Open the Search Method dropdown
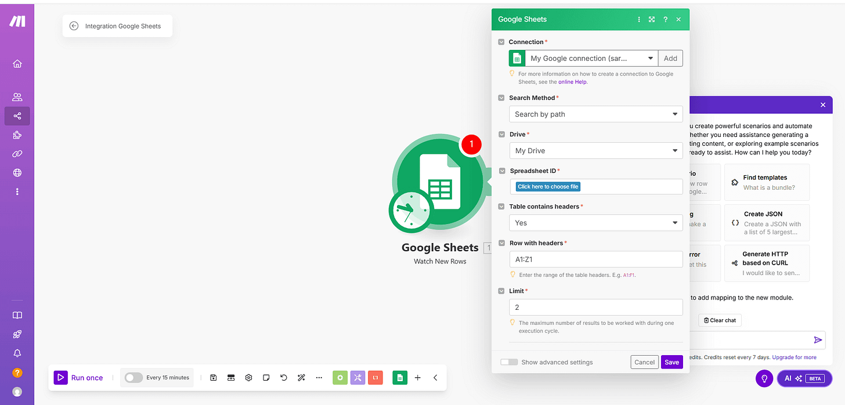Screen dimensions: 845x405 tap(595, 114)
